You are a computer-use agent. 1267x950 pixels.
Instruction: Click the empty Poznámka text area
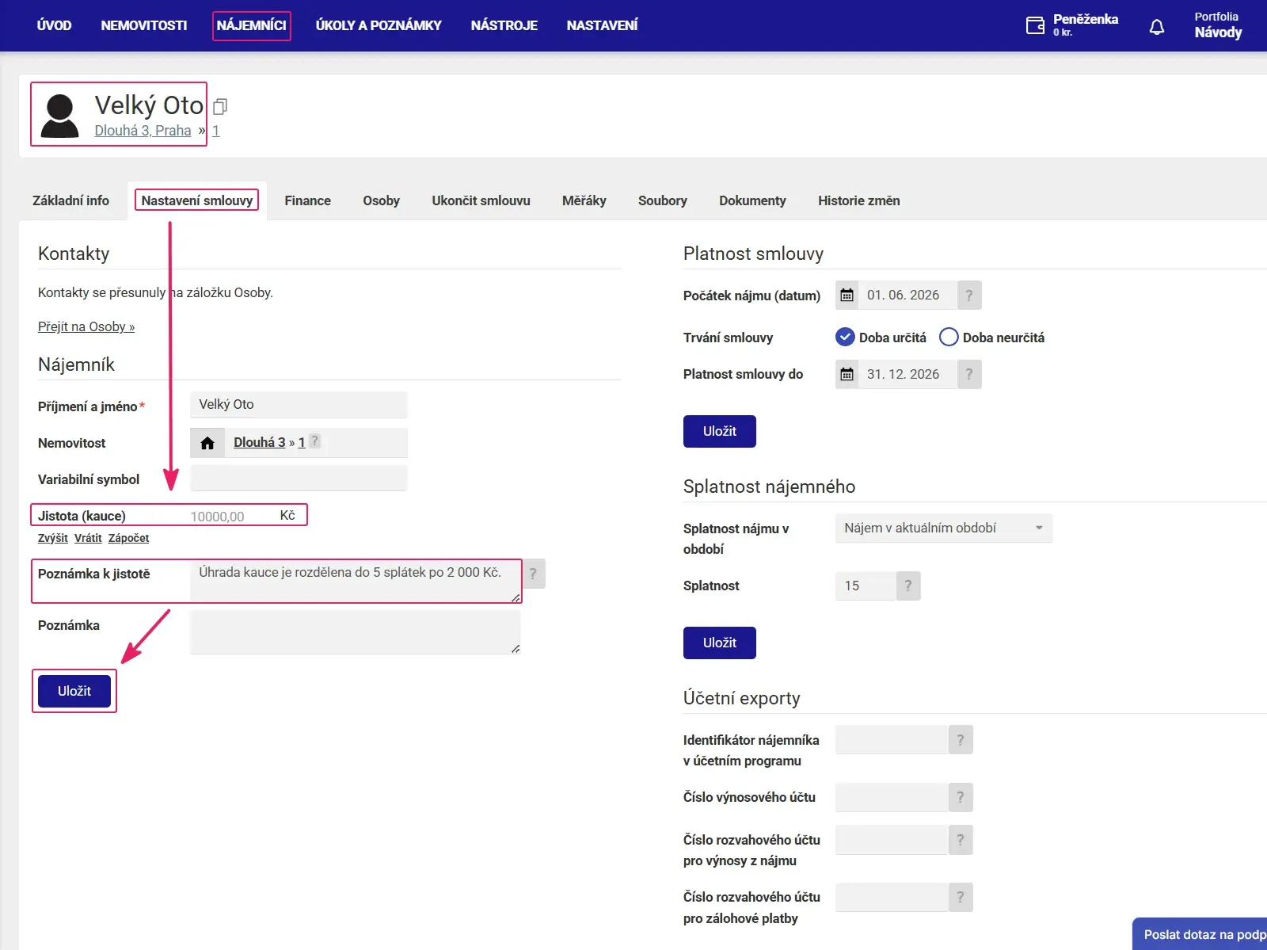click(x=356, y=632)
